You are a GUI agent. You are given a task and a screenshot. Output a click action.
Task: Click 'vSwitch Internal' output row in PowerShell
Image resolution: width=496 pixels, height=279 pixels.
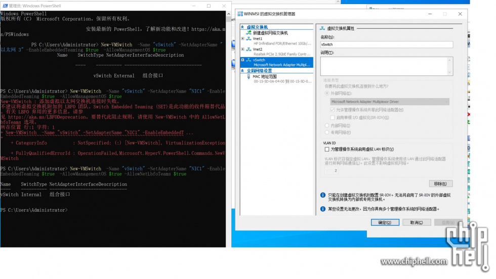click(x=35, y=194)
